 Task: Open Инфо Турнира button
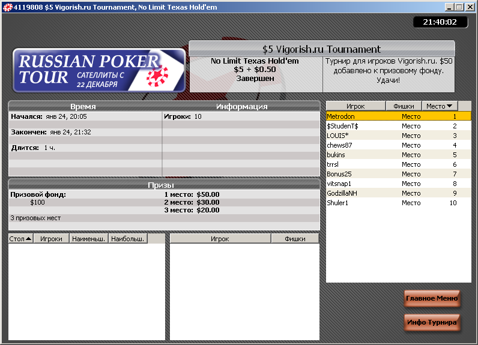432,322
